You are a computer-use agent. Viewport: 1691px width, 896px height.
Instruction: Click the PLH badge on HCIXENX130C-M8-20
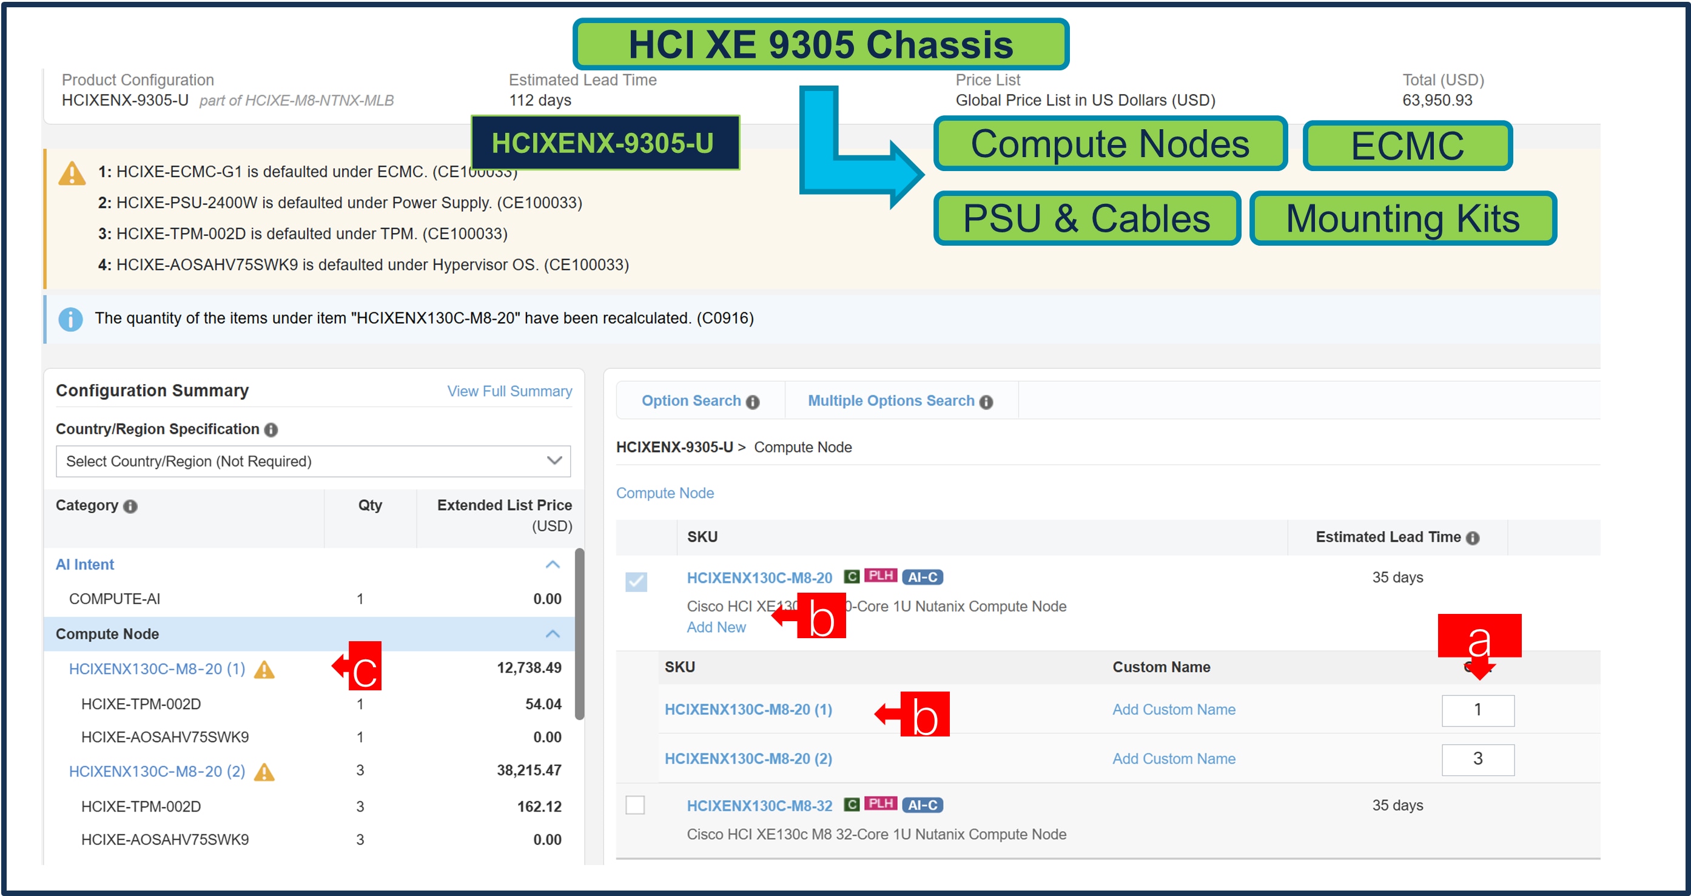880,576
